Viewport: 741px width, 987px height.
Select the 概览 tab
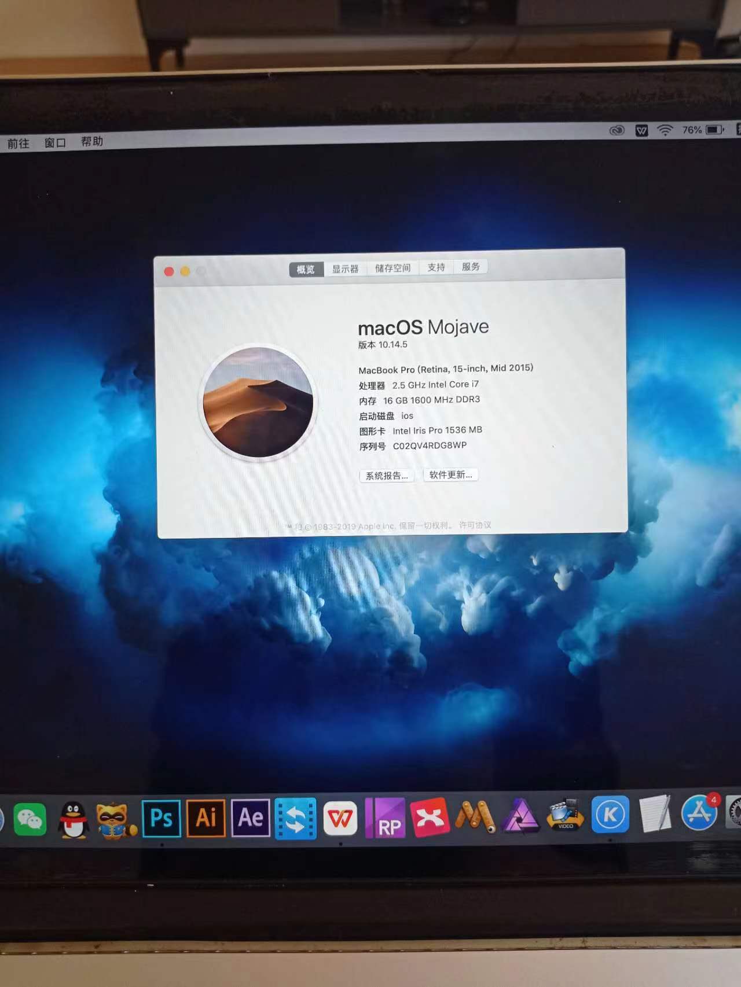point(306,269)
